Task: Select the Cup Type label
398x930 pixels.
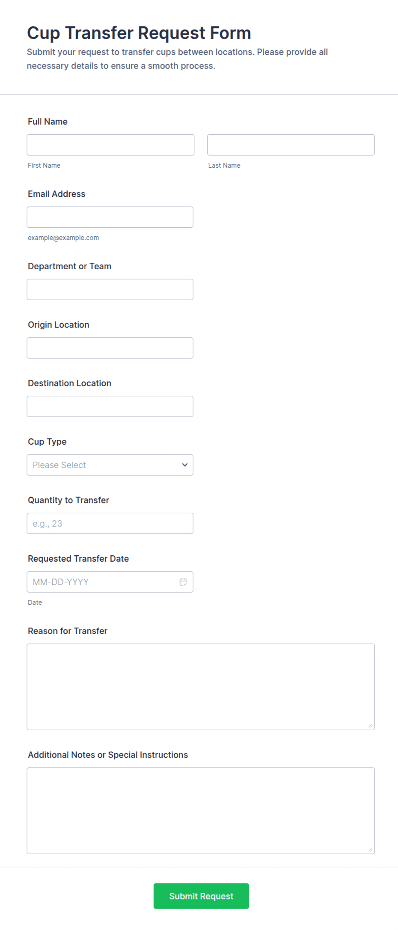Action: coord(47,442)
